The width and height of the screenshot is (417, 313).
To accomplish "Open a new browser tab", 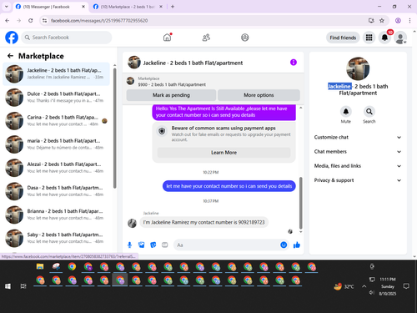I will [x=173, y=7].
